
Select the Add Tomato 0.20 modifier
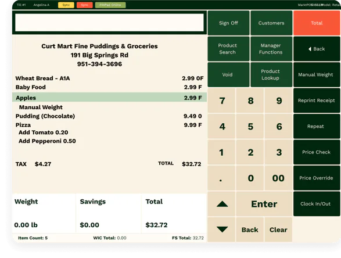point(43,132)
